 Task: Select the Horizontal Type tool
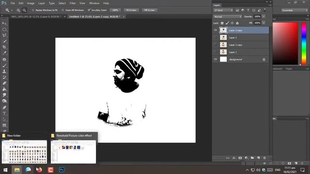tap(4, 114)
